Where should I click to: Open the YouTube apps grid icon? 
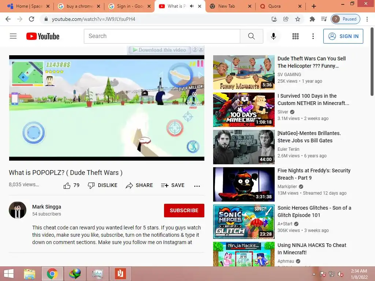296,36
